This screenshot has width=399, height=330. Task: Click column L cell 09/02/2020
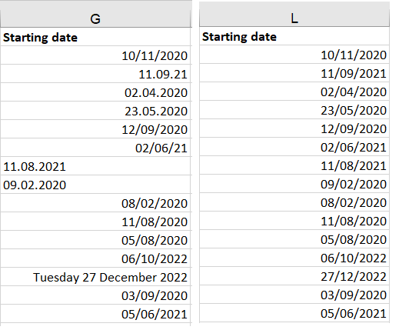pos(294,184)
